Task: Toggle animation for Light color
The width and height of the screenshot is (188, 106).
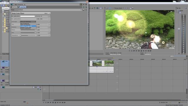Action: pyautogui.click(x=49, y=16)
